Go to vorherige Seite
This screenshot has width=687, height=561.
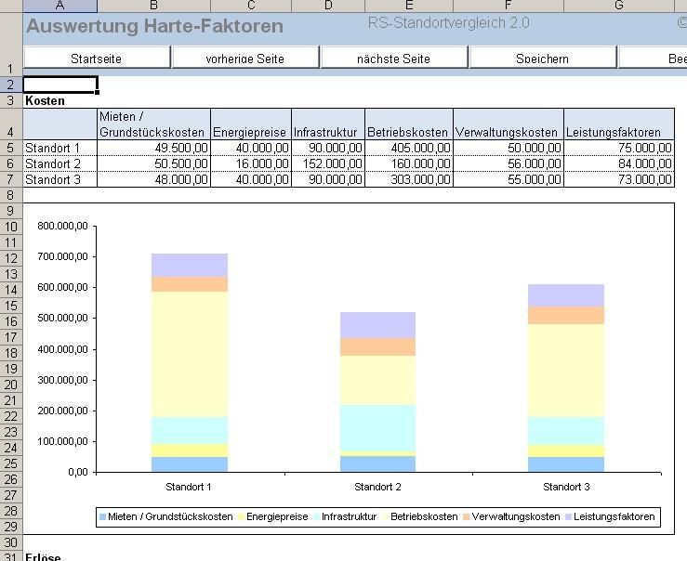coord(245,59)
